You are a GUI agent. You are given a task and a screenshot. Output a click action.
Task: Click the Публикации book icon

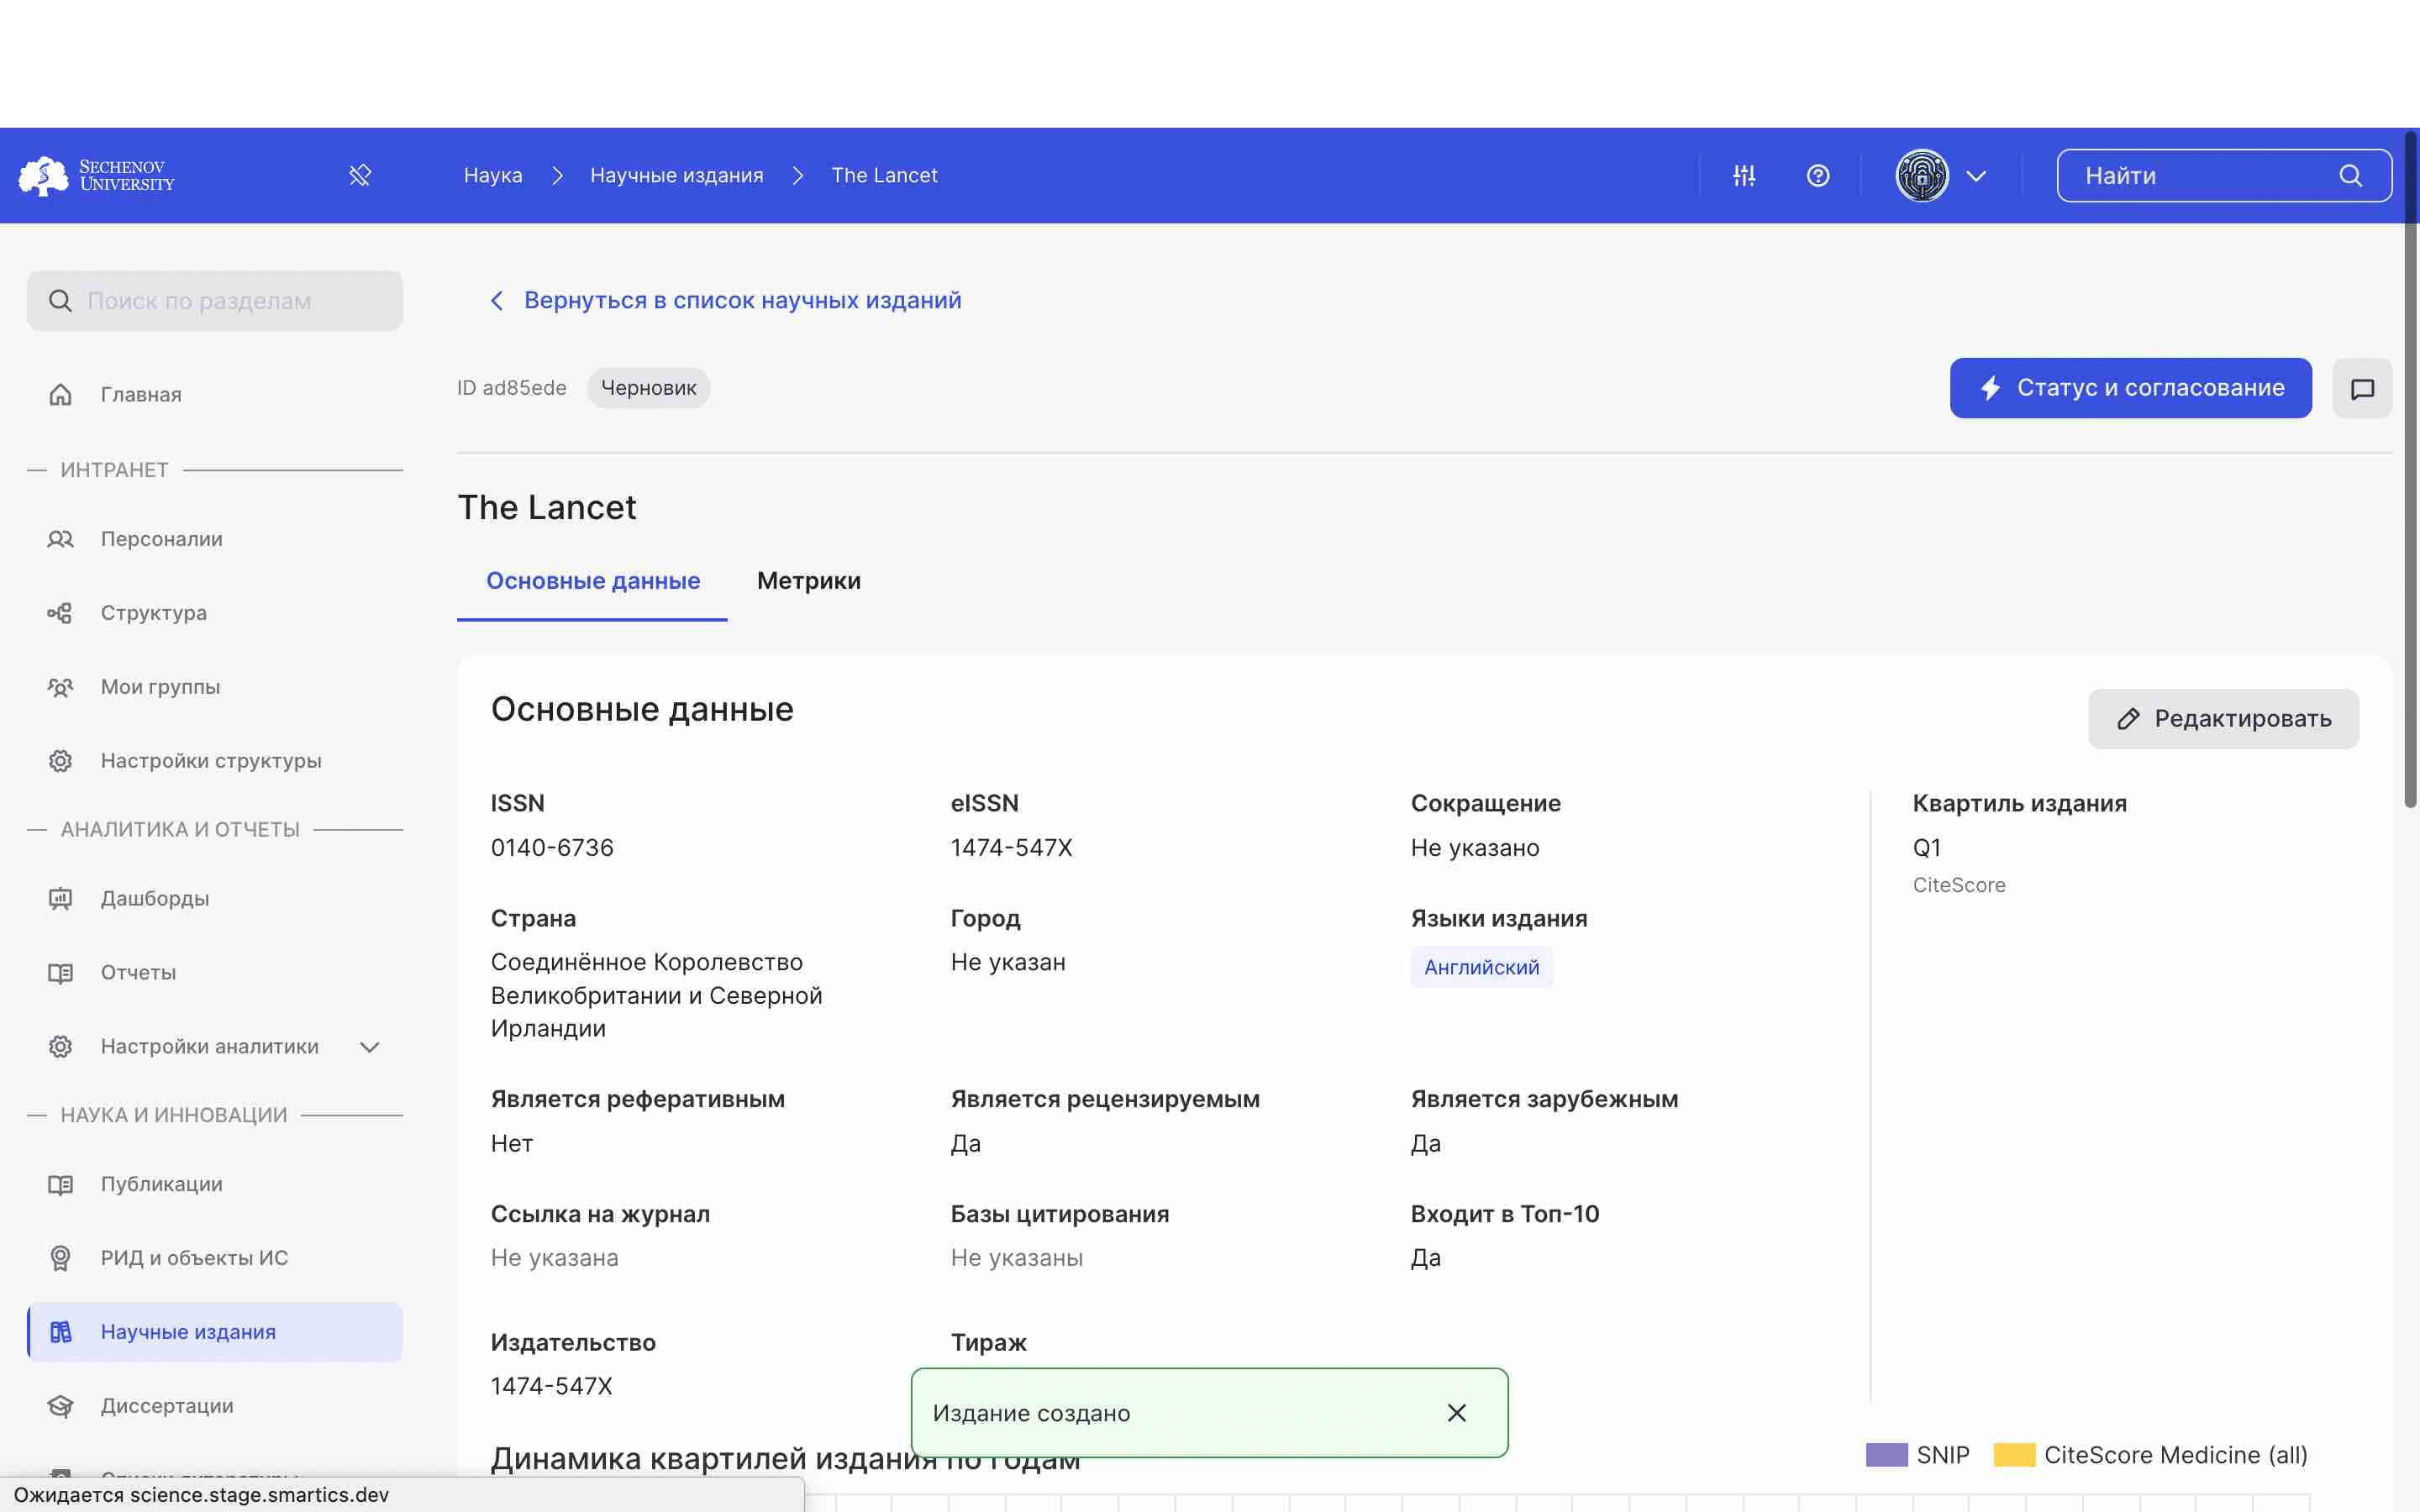point(60,1184)
